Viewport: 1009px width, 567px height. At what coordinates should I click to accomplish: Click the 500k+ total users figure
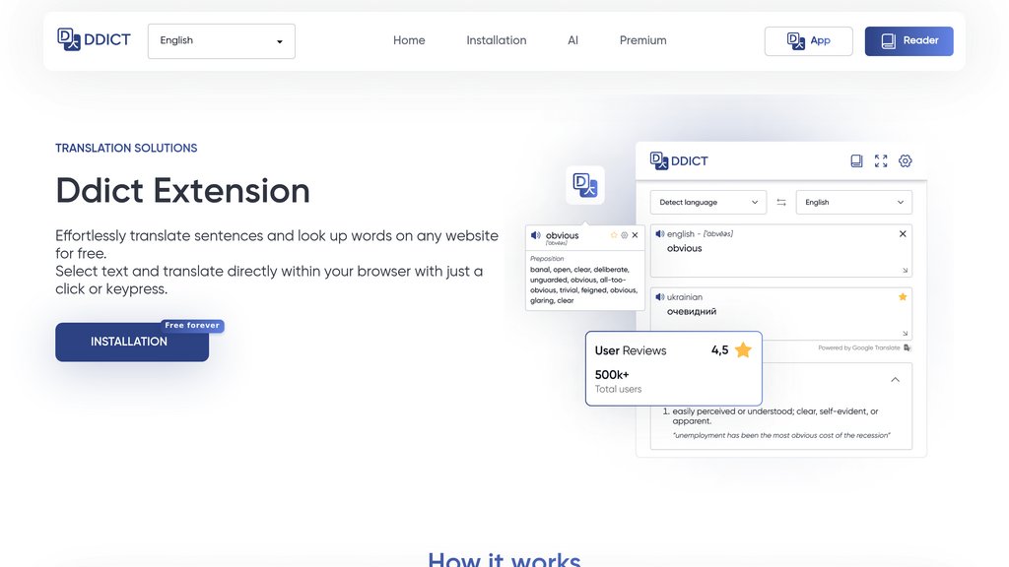pyautogui.click(x=612, y=375)
